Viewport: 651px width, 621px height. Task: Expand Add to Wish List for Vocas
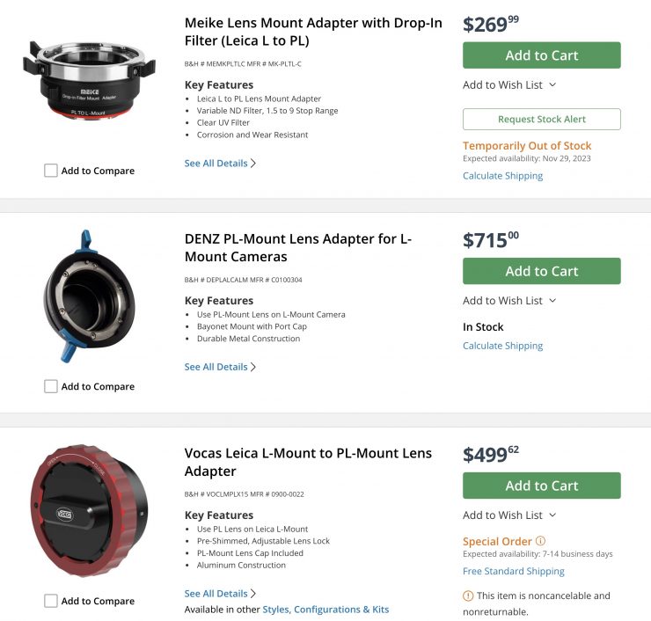[x=509, y=515]
